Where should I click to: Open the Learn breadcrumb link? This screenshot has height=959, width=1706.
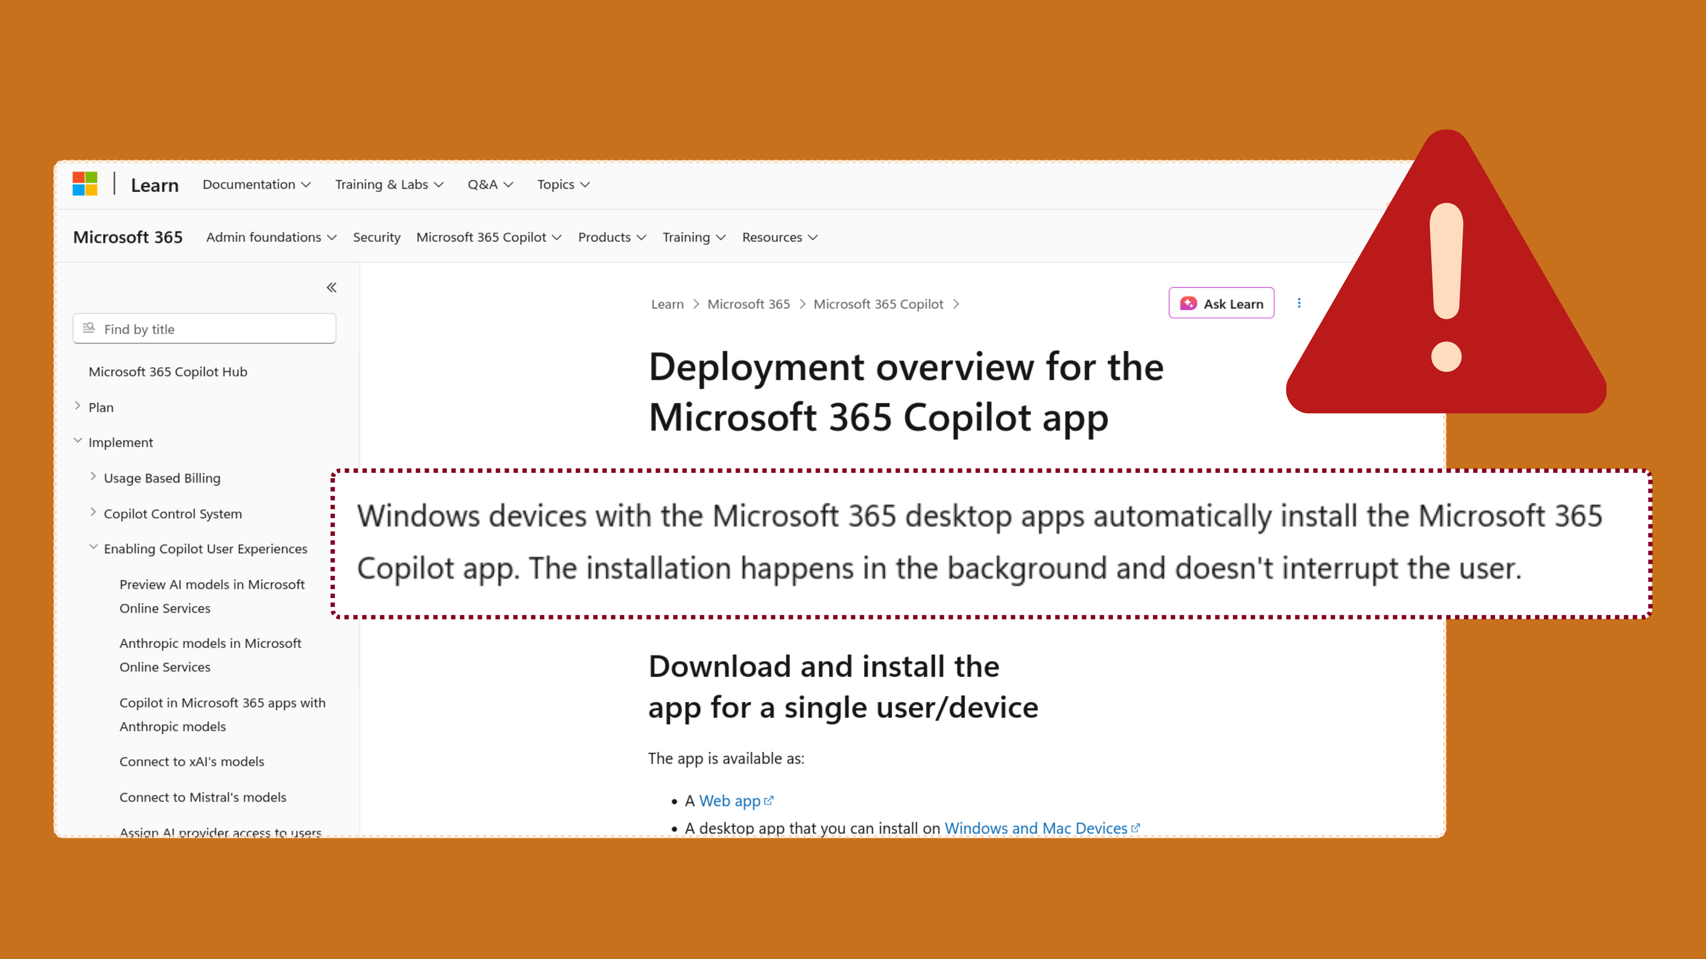pos(667,305)
